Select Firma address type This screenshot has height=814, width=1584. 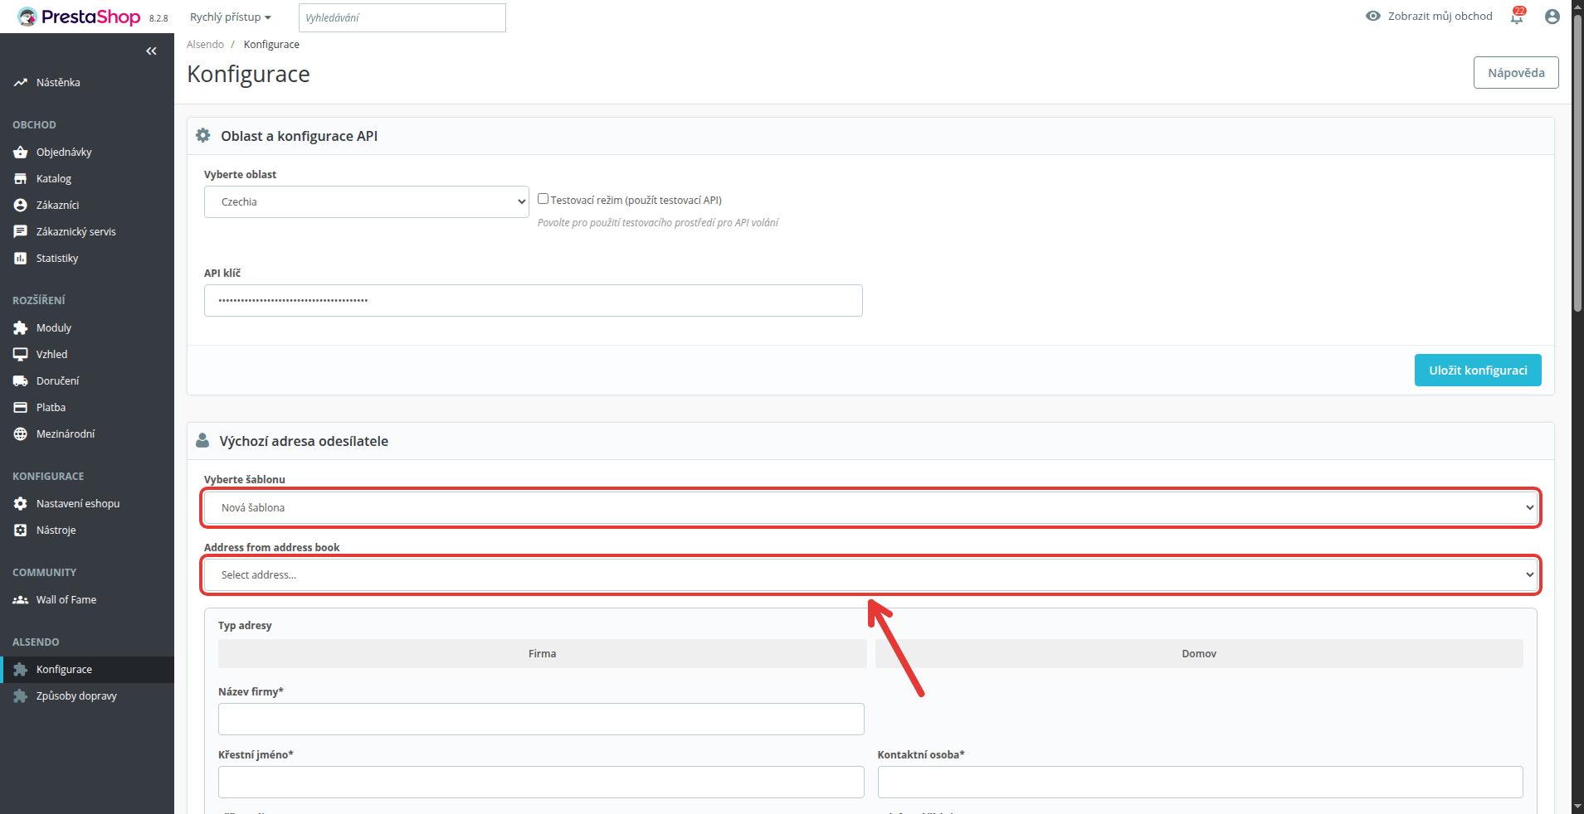click(542, 653)
